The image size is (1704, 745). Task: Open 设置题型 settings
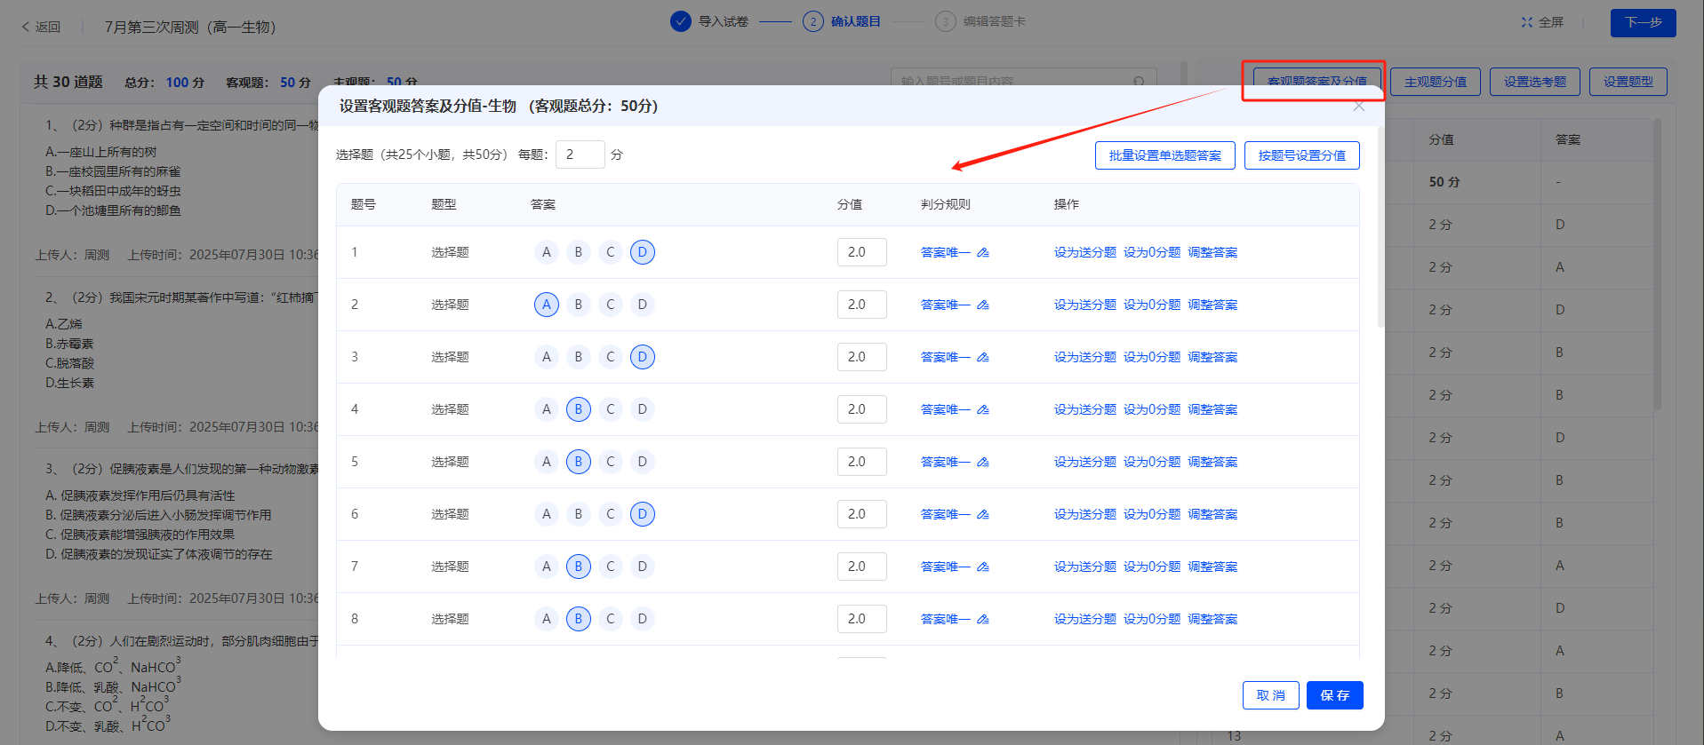click(1628, 82)
